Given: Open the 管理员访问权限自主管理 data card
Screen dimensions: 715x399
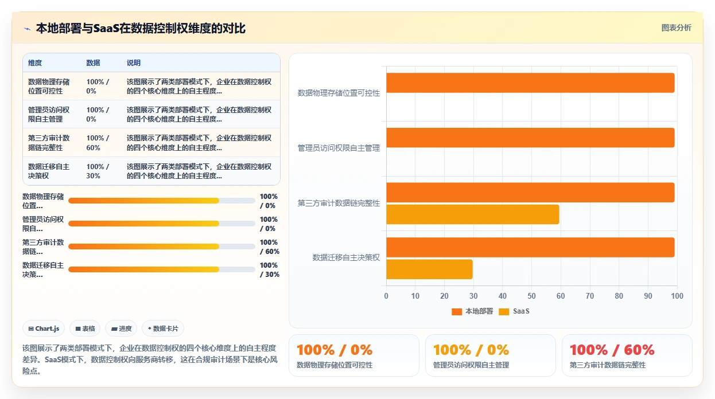Looking at the screenshot, I should [491, 355].
